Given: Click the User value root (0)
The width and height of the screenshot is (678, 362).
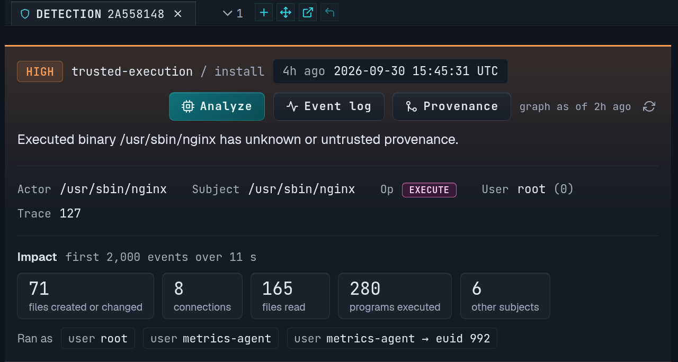Looking at the screenshot, I should [546, 189].
